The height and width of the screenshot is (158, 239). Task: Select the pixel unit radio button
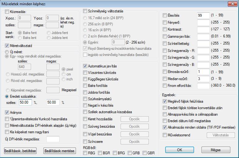pos(64,69)
